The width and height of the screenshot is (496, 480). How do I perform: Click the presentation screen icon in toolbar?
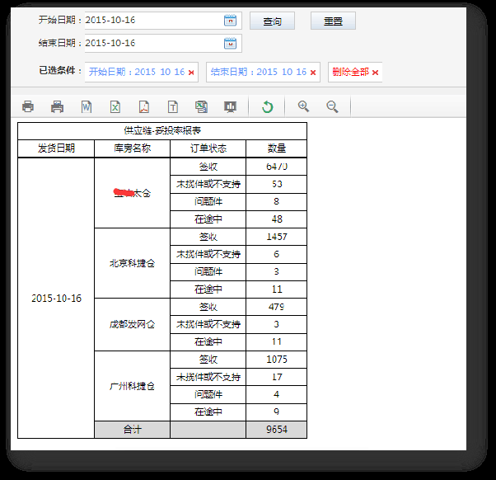coord(230,106)
